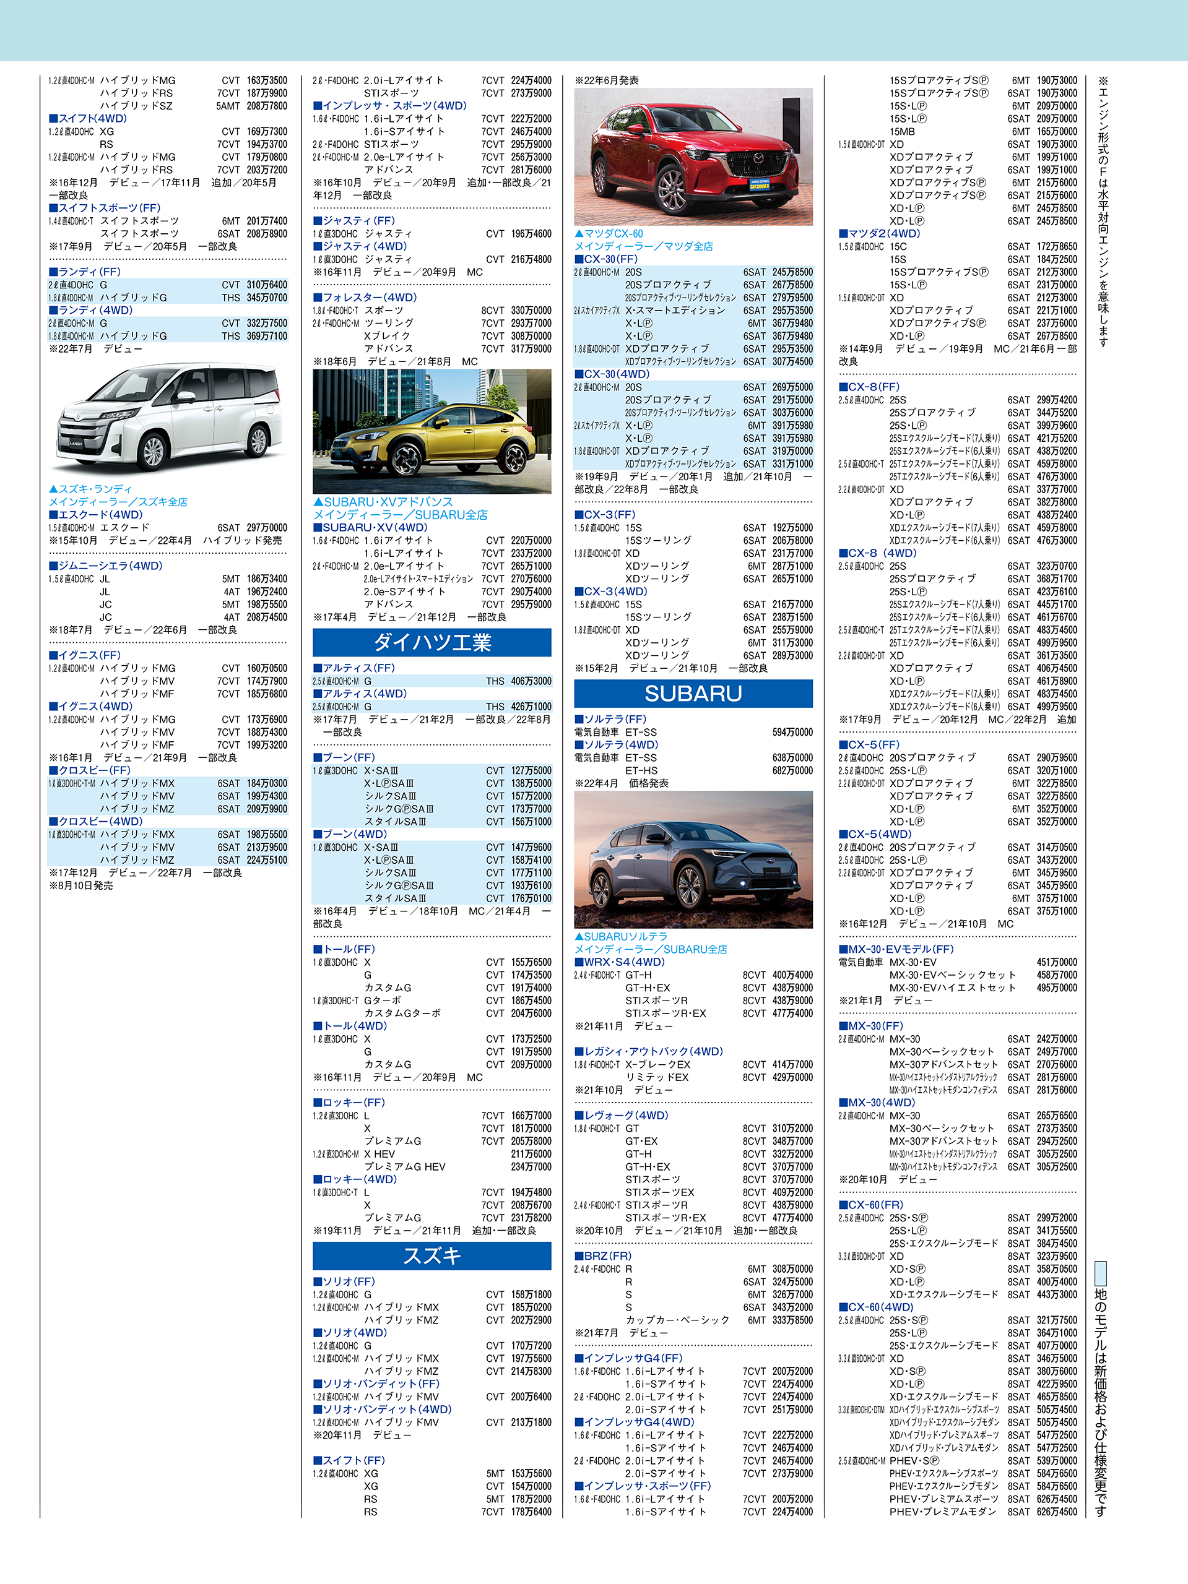Click the ▲スズキ・ランディ caption
The image size is (1188, 1584).
pos(90,489)
